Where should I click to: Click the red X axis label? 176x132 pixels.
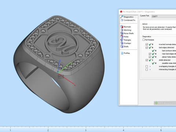coord(75,85)
